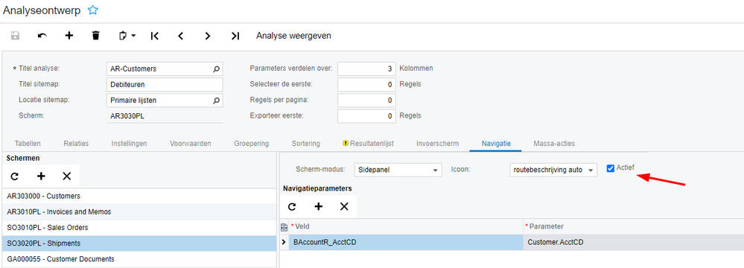Add a navigation parameter row
The width and height of the screenshot is (744, 268).
point(319,206)
